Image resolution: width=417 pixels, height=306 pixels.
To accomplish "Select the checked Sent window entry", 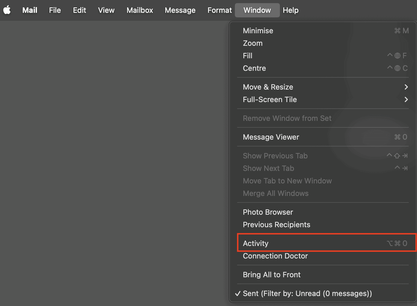I will (307, 293).
